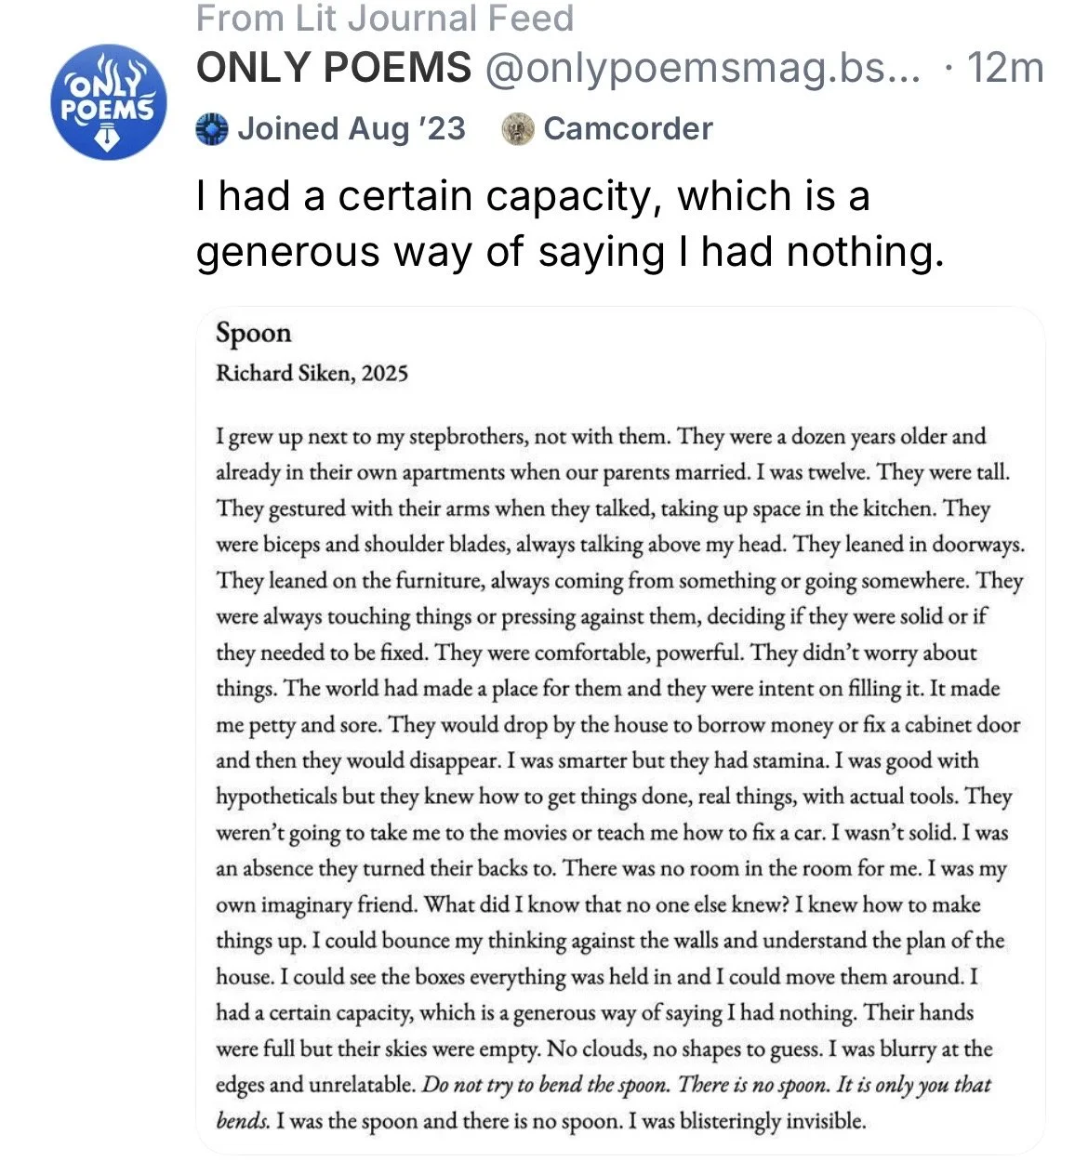Click the 12m post timestamp
This screenshot has height=1174, width=1088.
[1004, 68]
